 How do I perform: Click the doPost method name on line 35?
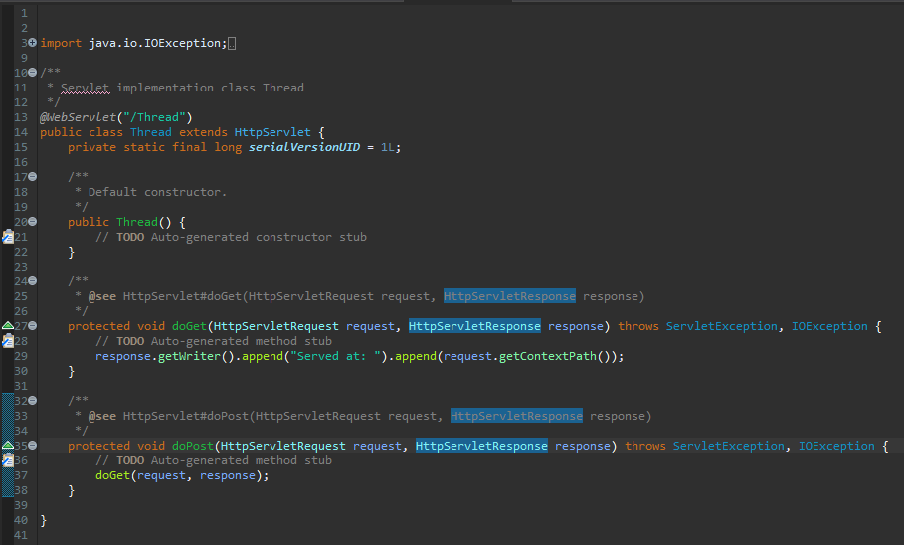pos(193,446)
